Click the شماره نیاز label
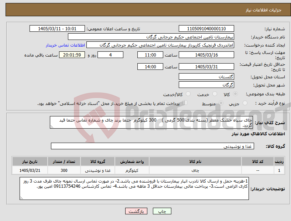 coord(274,29)
